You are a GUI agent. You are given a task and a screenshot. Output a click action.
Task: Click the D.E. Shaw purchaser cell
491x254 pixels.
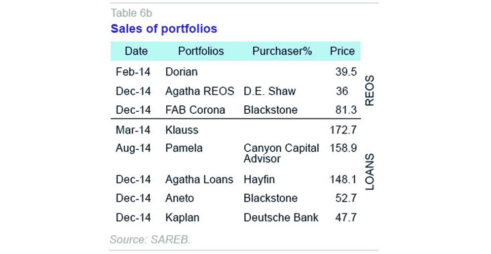point(270,91)
